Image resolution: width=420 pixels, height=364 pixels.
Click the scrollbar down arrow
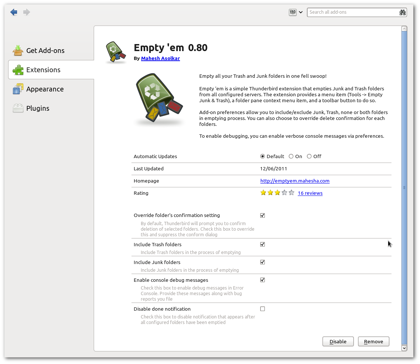404,348
